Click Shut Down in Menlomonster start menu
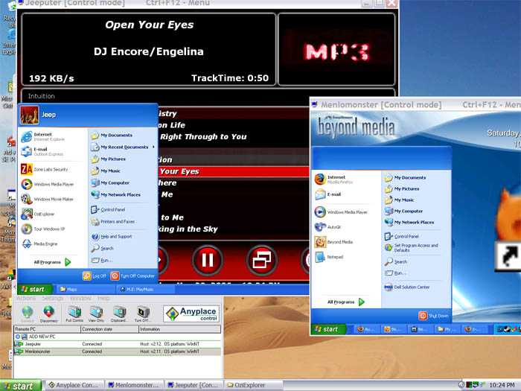 pos(434,316)
